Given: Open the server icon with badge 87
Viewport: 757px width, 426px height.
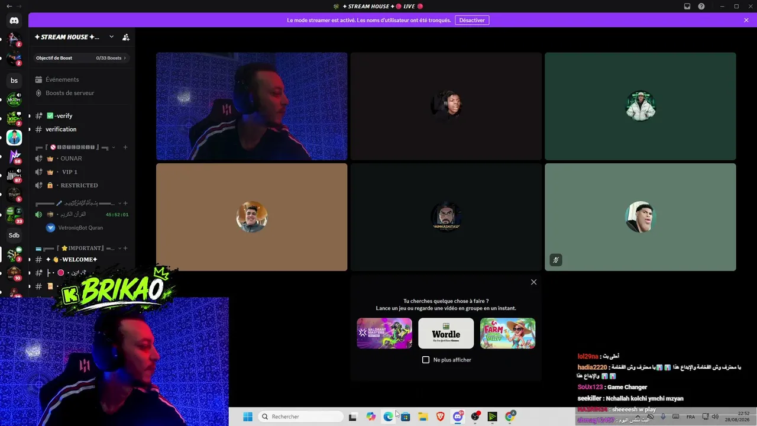Looking at the screenshot, I should (14, 176).
